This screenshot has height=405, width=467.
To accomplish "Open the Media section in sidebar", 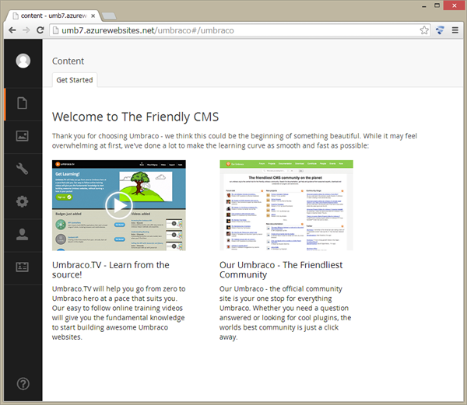I will point(23,136).
